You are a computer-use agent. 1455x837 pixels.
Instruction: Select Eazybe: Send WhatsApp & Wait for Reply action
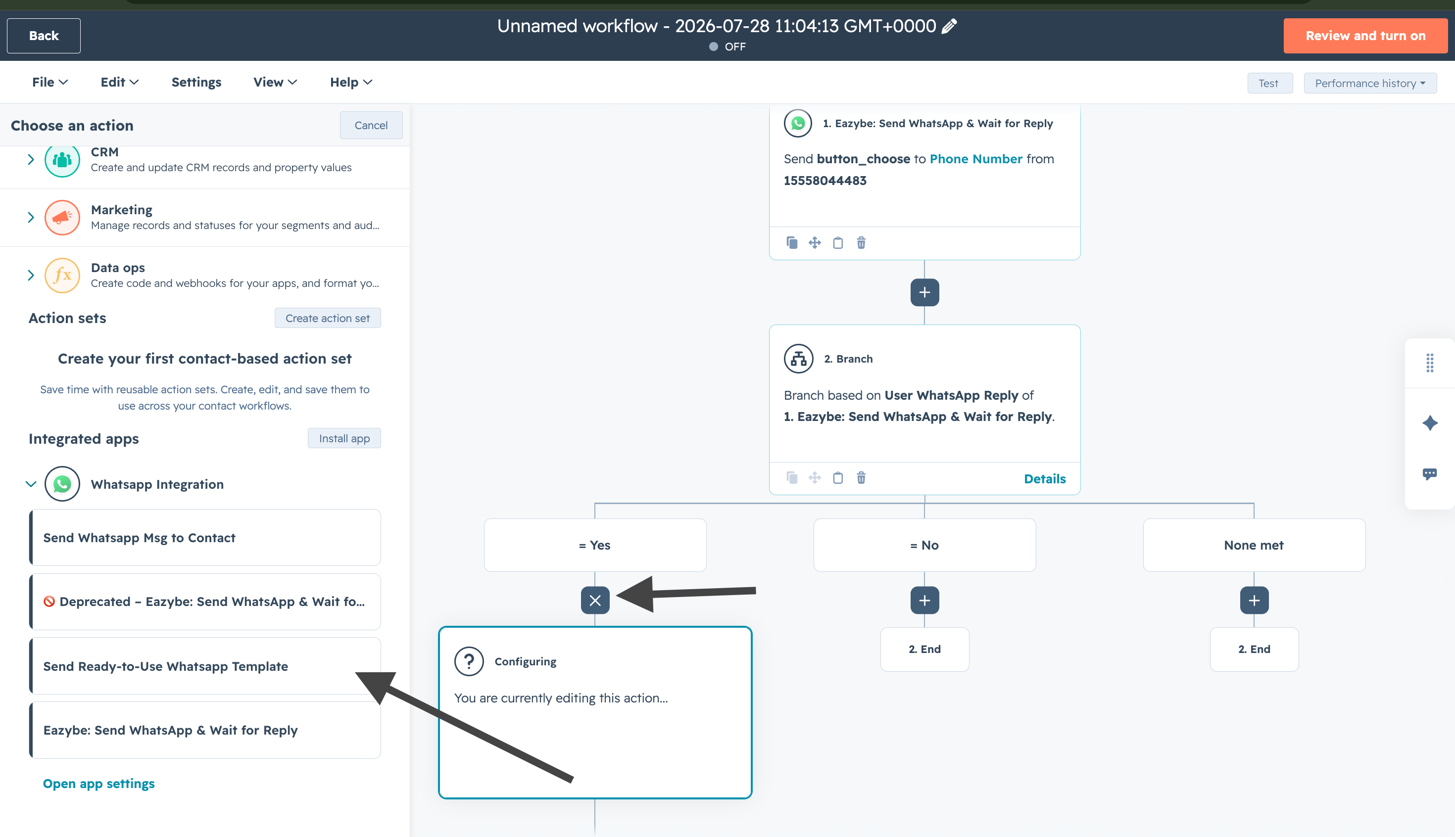205,730
